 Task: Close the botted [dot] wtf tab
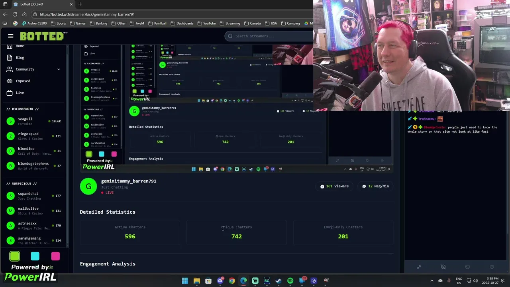click(71, 4)
